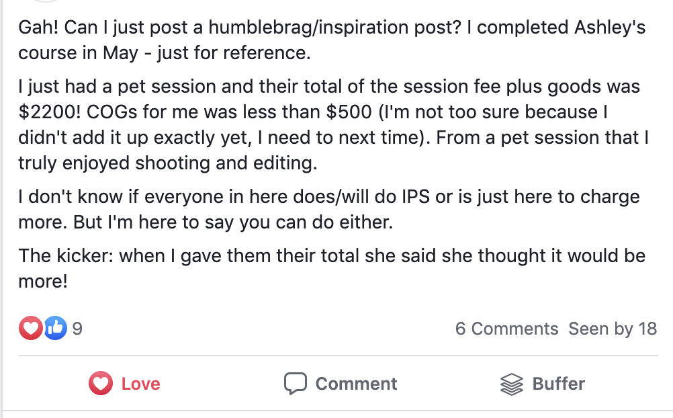Click the blue thumbs-up reaction icon
The width and height of the screenshot is (673, 418).
(x=55, y=329)
